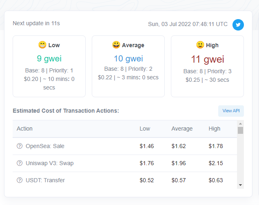
Task: Click the Action column header
Action: pos(24,129)
